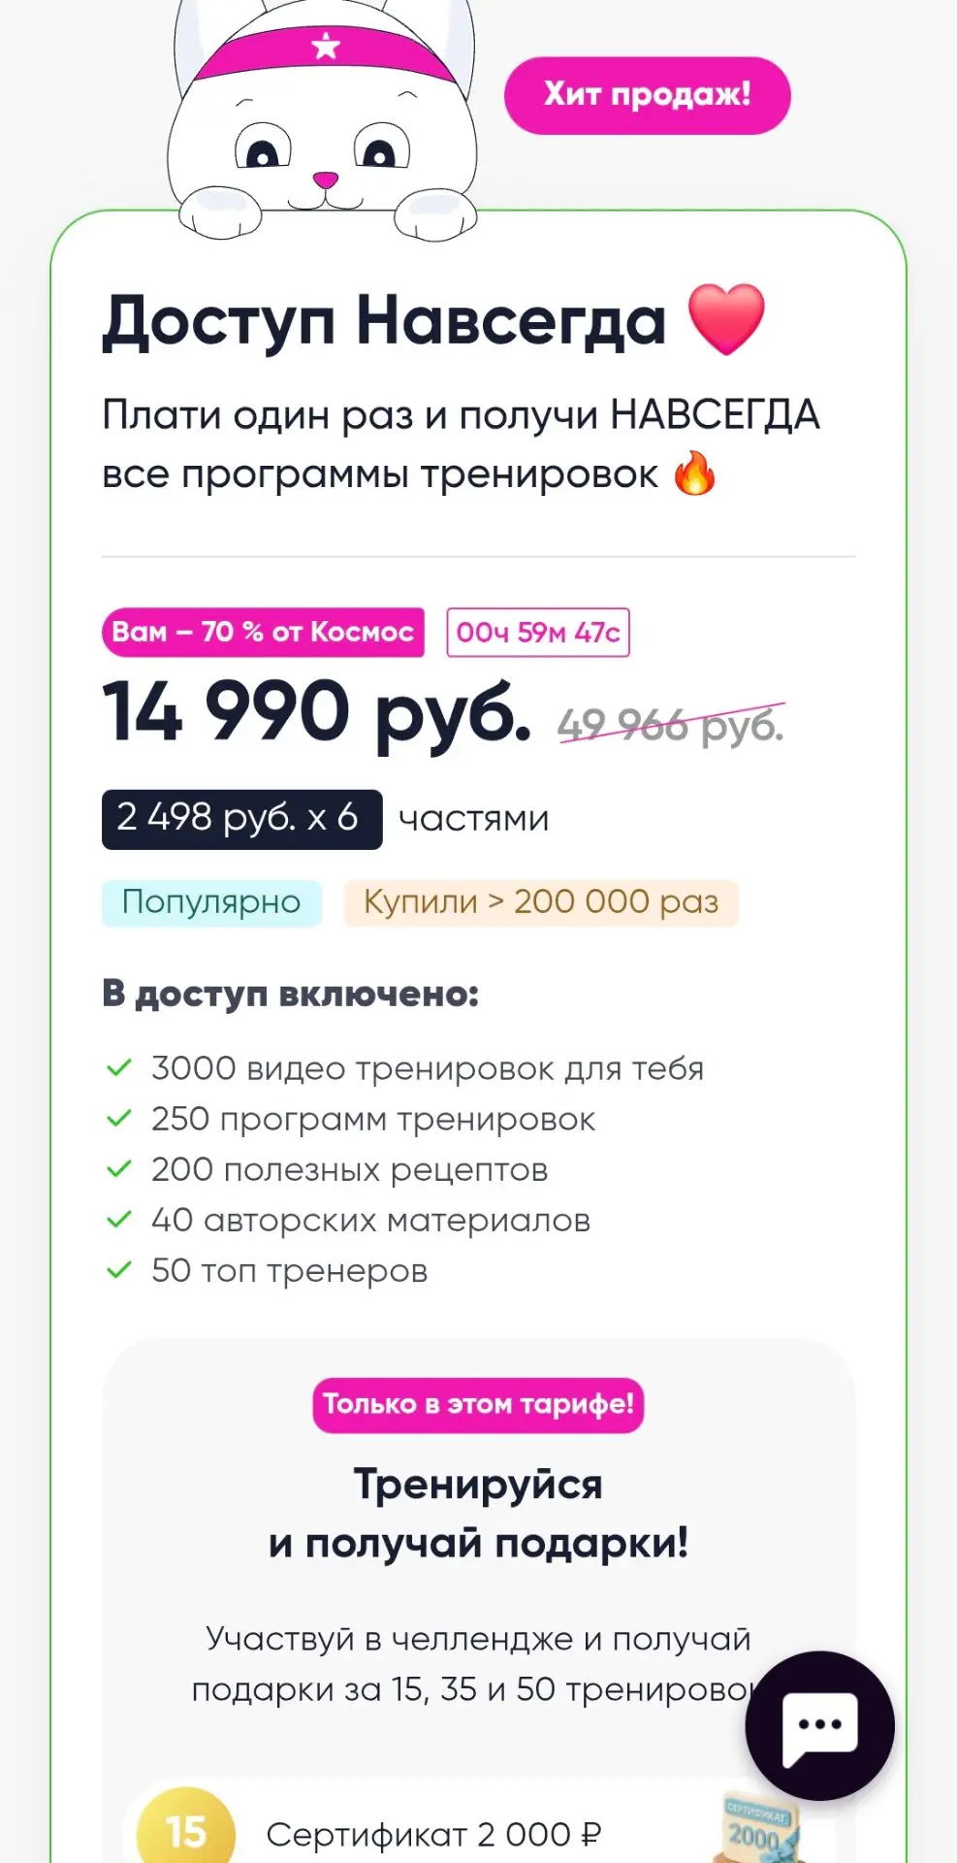The image size is (957, 1863).
Task: Open the chat support bubble icon
Action: (819, 1725)
